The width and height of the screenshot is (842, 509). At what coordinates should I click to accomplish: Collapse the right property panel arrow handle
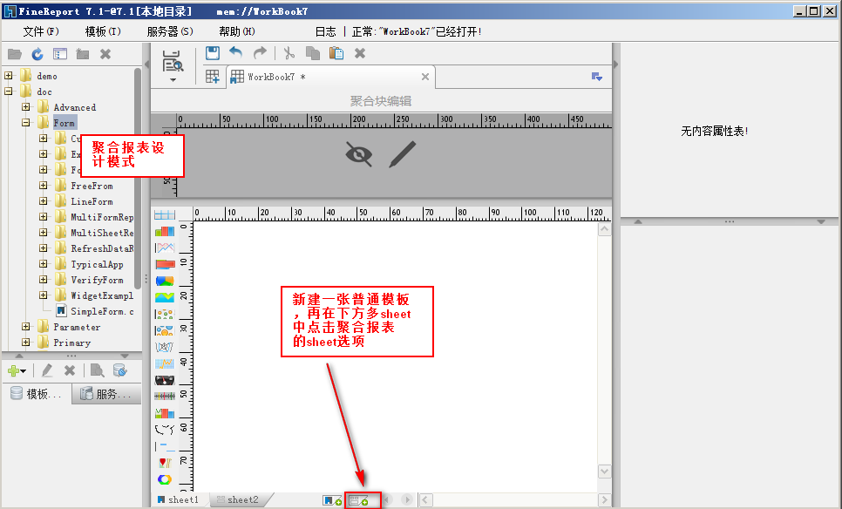pyautogui.click(x=616, y=64)
